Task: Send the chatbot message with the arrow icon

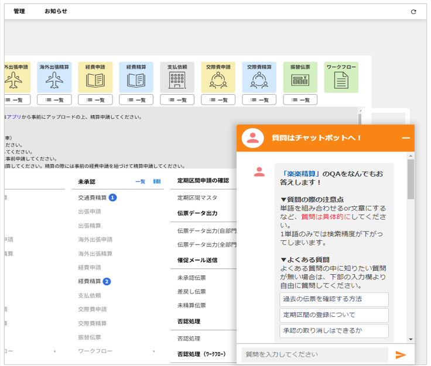Action: point(401,354)
